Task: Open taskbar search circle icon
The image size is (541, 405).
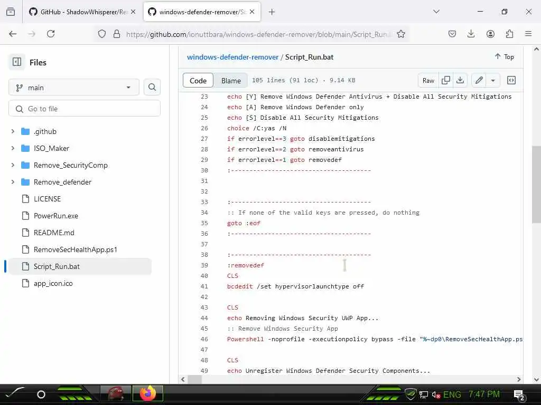Action: [41, 394]
